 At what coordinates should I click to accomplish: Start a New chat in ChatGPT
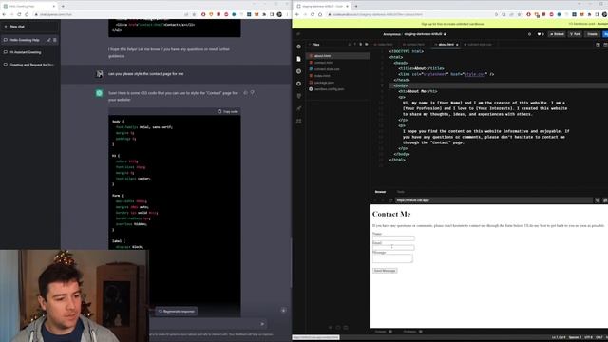[29, 27]
